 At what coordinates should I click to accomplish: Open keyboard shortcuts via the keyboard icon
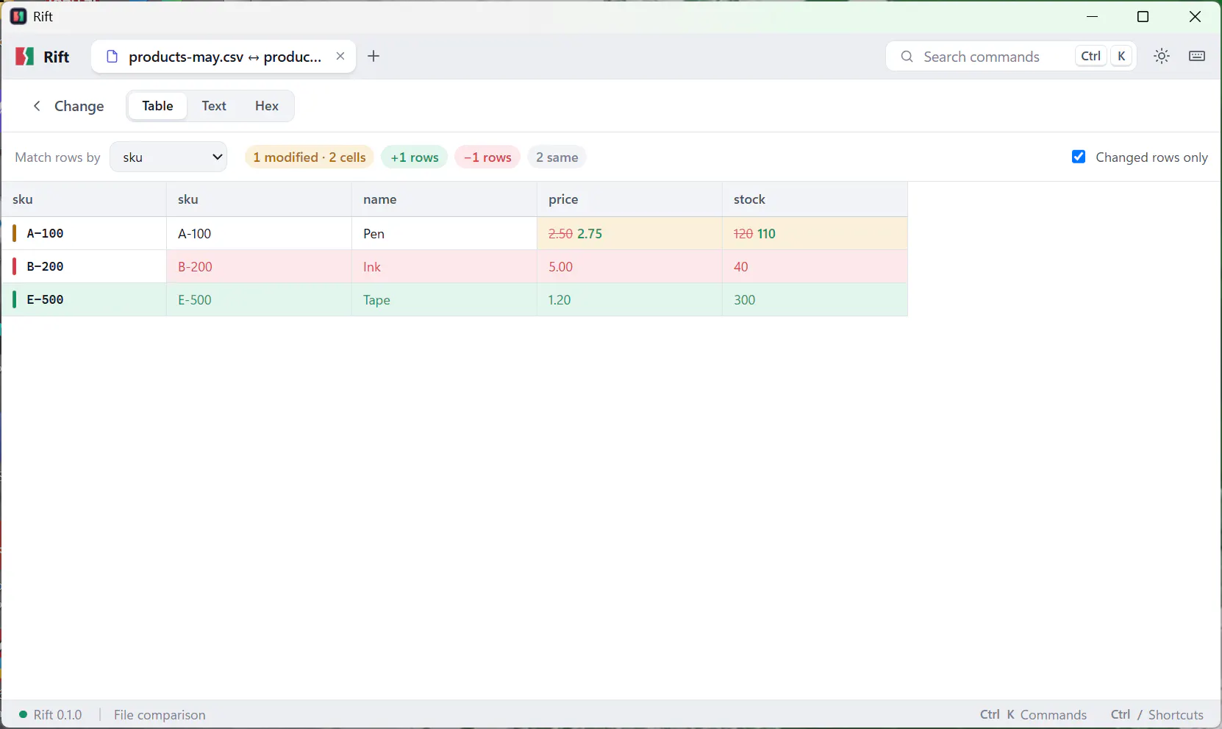pos(1197,56)
